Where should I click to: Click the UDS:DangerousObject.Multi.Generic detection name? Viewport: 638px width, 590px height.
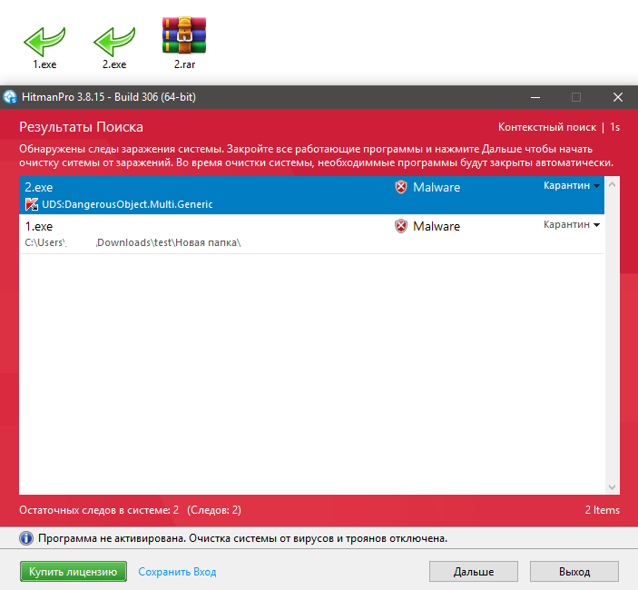127,204
